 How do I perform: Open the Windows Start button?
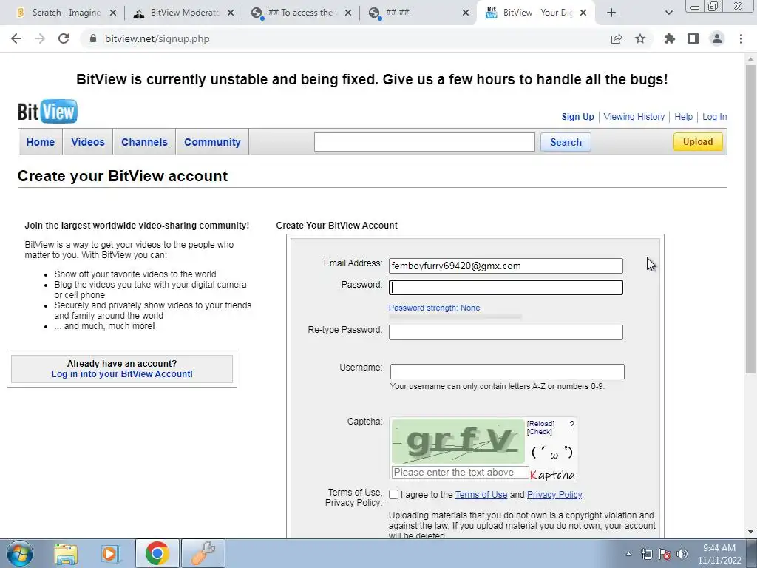[20, 553]
